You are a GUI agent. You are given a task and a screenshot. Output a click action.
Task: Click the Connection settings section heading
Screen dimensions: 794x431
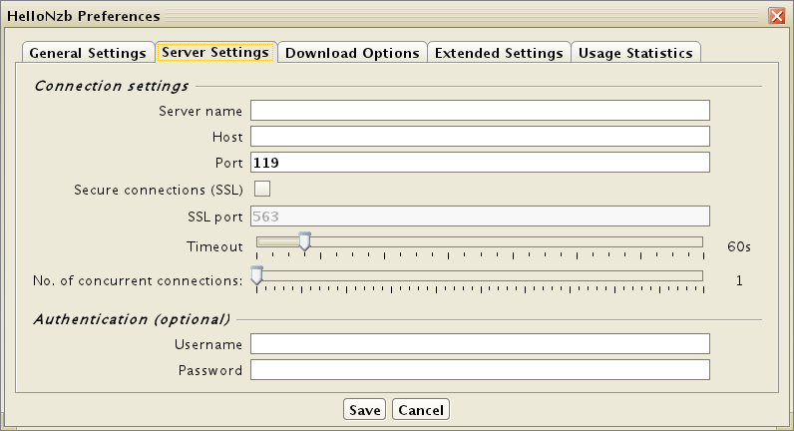112,86
